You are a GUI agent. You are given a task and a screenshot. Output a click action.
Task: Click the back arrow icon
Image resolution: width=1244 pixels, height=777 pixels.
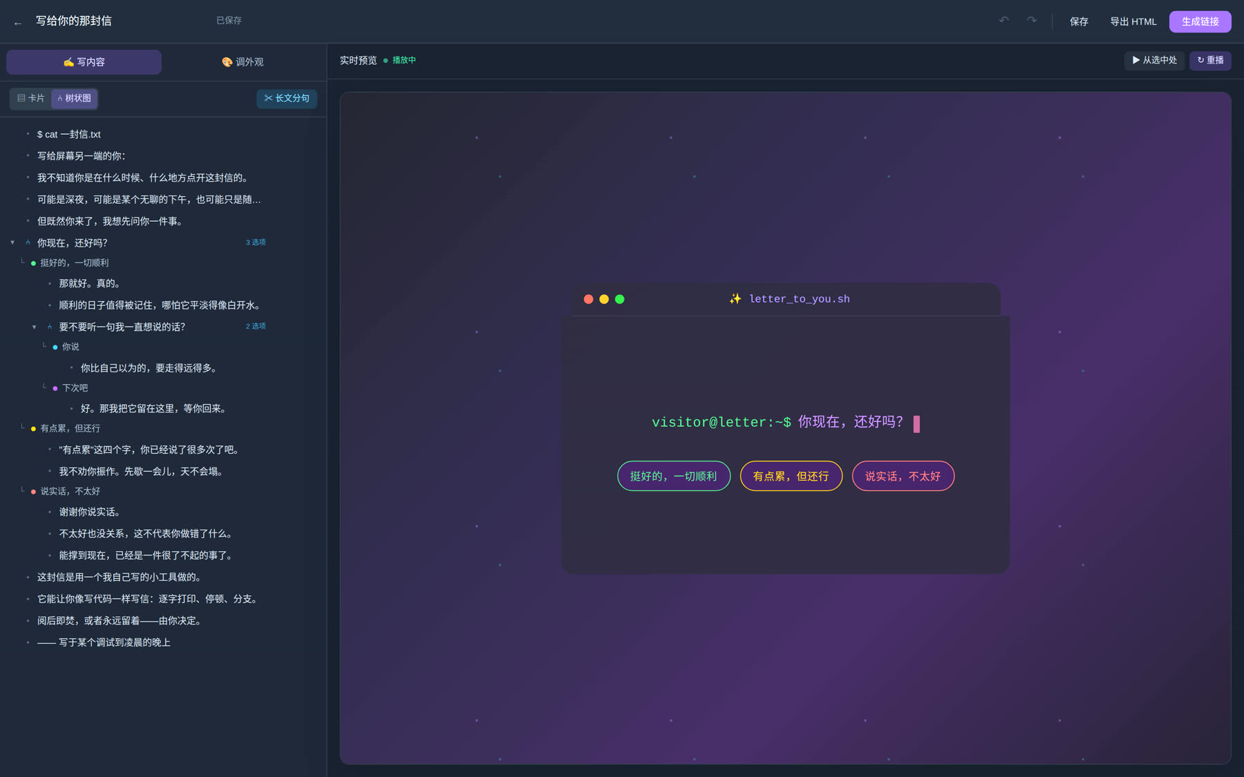point(18,23)
